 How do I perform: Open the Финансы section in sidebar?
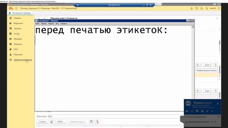pyautogui.click(x=18, y=44)
